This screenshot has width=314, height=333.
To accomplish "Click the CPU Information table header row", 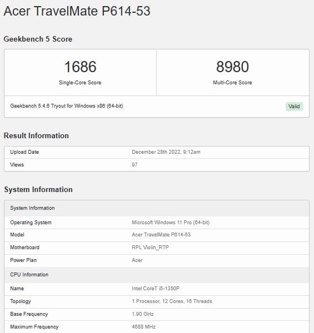I will (157, 275).
